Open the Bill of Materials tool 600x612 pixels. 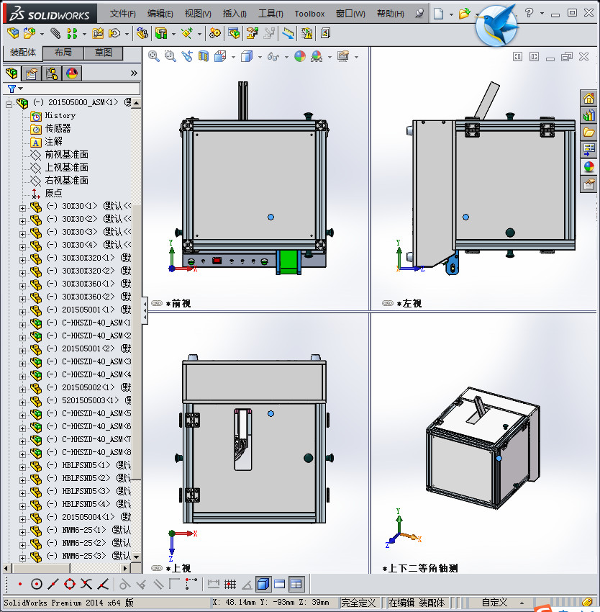[234, 34]
